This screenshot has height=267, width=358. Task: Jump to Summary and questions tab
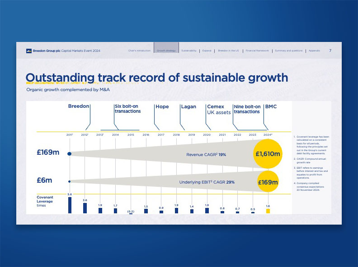click(289, 51)
